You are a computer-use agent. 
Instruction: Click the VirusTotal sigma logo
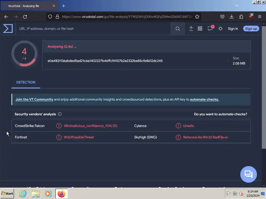(8, 29)
